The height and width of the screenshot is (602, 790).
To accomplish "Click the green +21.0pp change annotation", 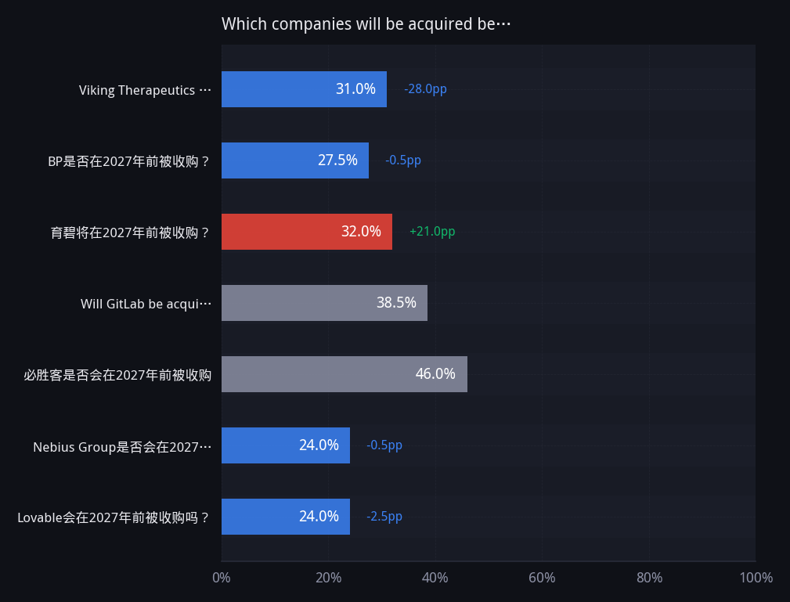I will coord(432,232).
